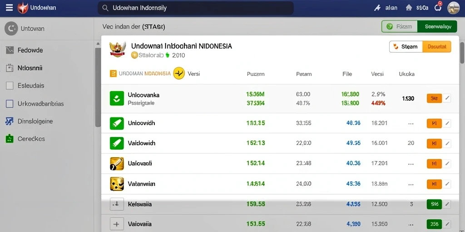Click the search field with Udowhan Indonsily
The height and width of the screenshot is (232, 465).
pos(195,8)
